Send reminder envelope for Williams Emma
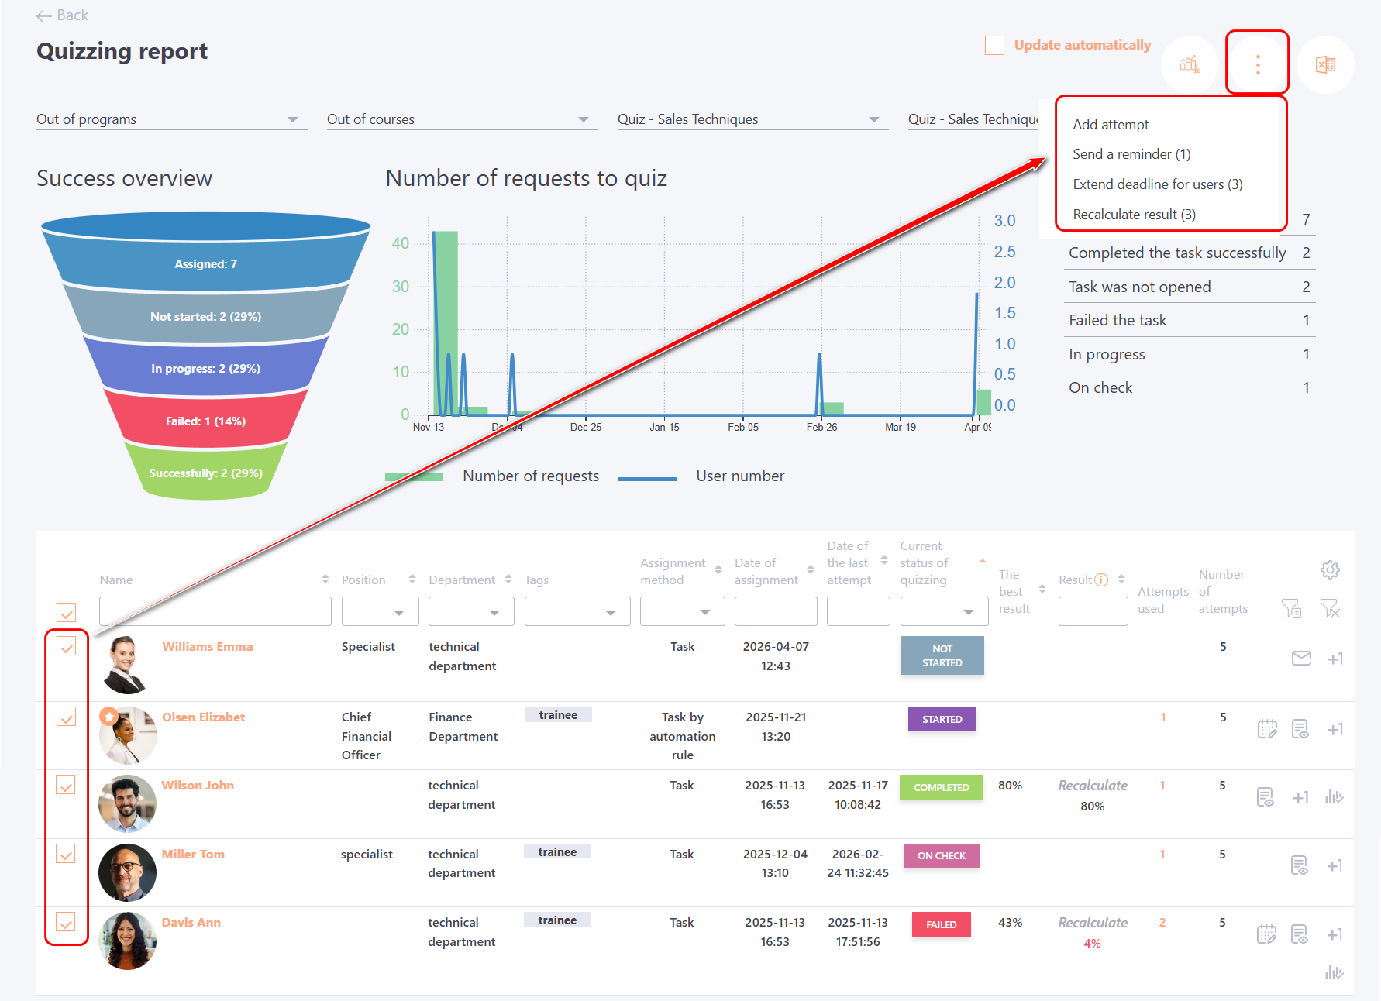This screenshot has width=1381, height=1001. (x=1301, y=659)
